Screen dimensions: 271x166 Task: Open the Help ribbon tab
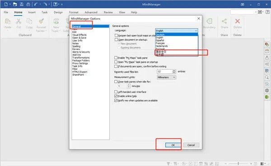click(134, 12)
